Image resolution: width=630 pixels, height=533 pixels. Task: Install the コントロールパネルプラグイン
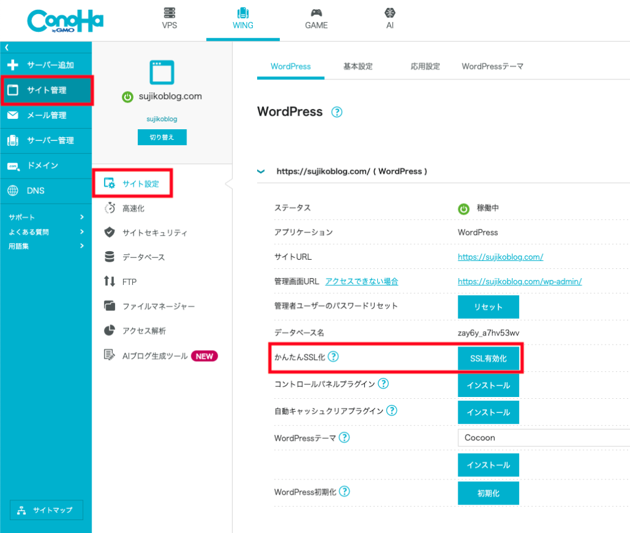[488, 385]
